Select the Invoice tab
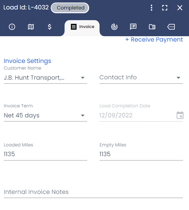Screen dimensions: 189x210 pyautogui.click(x=83, y=27)
